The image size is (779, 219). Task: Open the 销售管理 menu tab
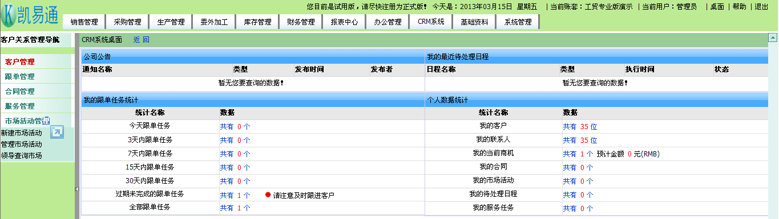coord(84,22)
